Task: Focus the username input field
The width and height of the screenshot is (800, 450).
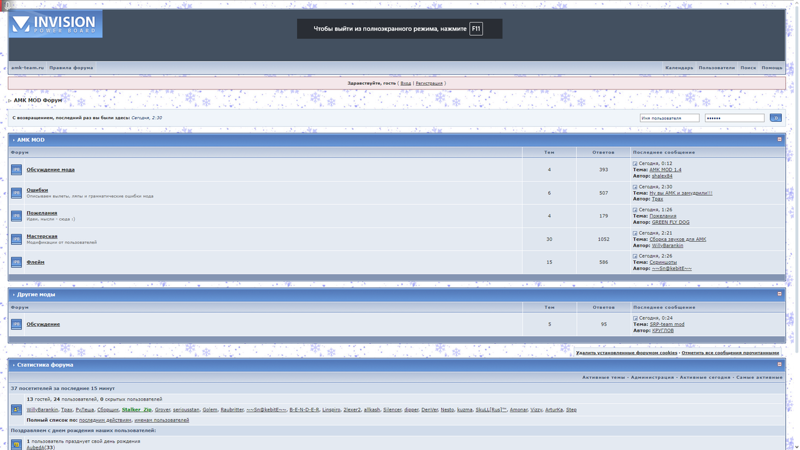Action: pos(669,117)
